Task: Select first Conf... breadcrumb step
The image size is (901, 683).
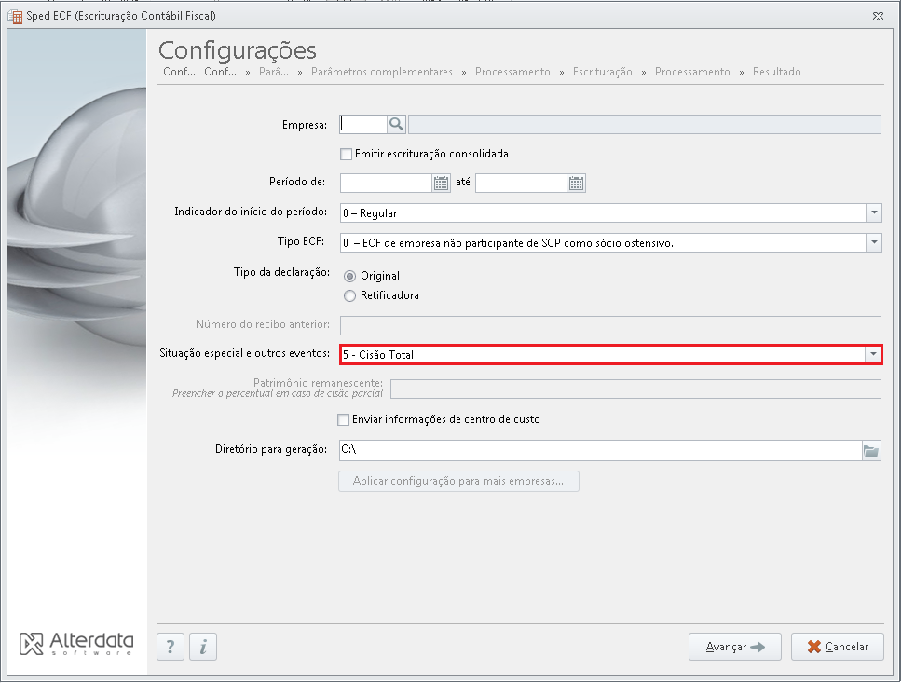Action: (179, 72)
